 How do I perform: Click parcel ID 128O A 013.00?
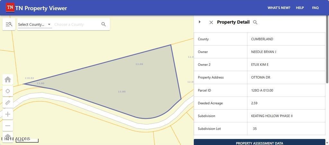[262, 90]
